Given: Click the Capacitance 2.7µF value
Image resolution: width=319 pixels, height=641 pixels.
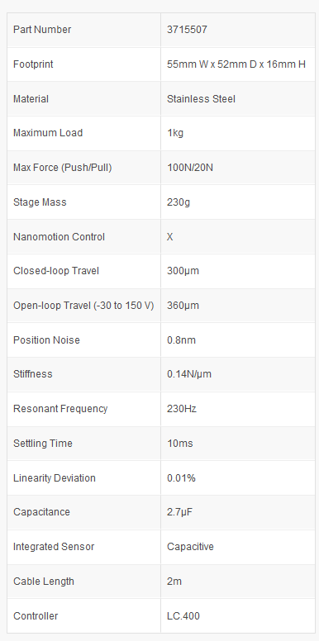Looking at the screenshot, I should (x=179, y=512).
